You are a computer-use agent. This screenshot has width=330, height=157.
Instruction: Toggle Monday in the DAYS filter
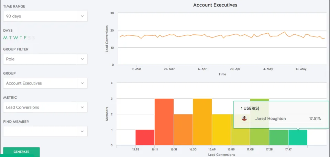pos(5,38)
